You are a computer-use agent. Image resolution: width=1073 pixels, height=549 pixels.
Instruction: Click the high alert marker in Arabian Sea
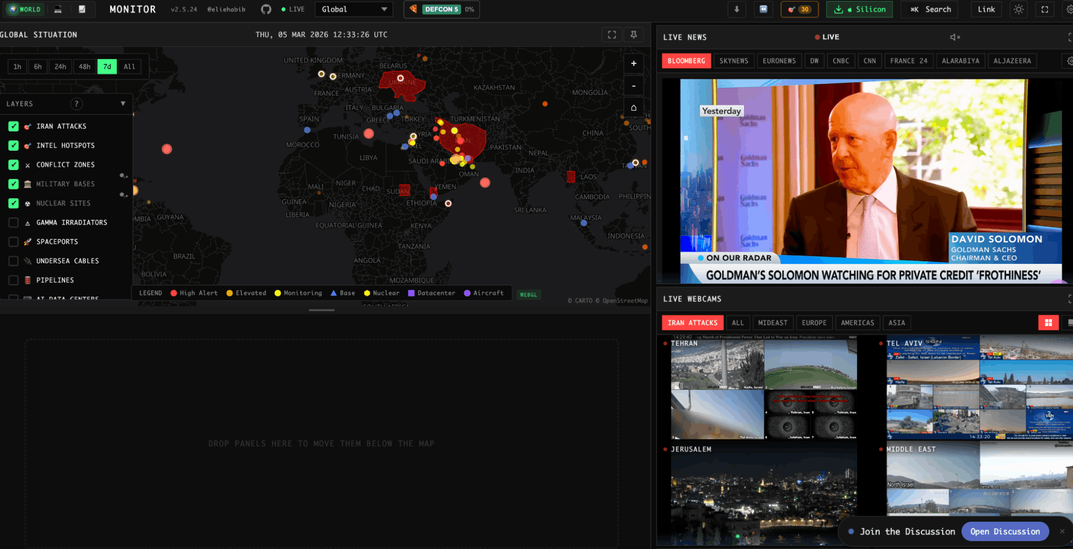pos(485,183)
